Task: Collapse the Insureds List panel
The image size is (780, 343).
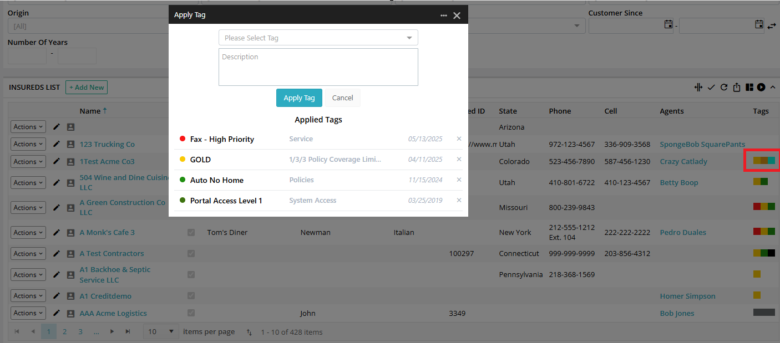Action: click(773, 87)
